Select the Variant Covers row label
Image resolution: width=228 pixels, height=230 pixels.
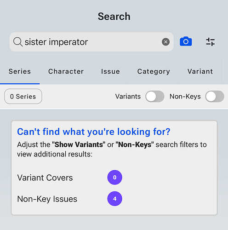pyautogui.click(x=45, y=178)
